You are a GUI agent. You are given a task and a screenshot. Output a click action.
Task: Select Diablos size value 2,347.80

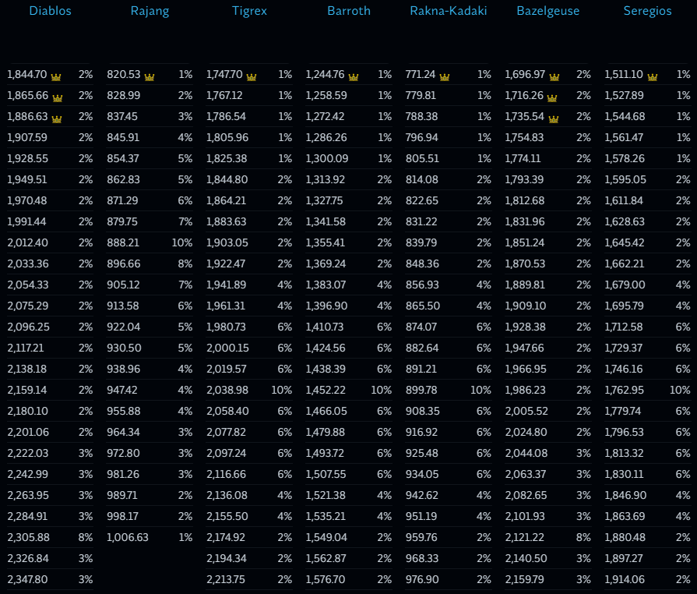(x=28, y=579)
